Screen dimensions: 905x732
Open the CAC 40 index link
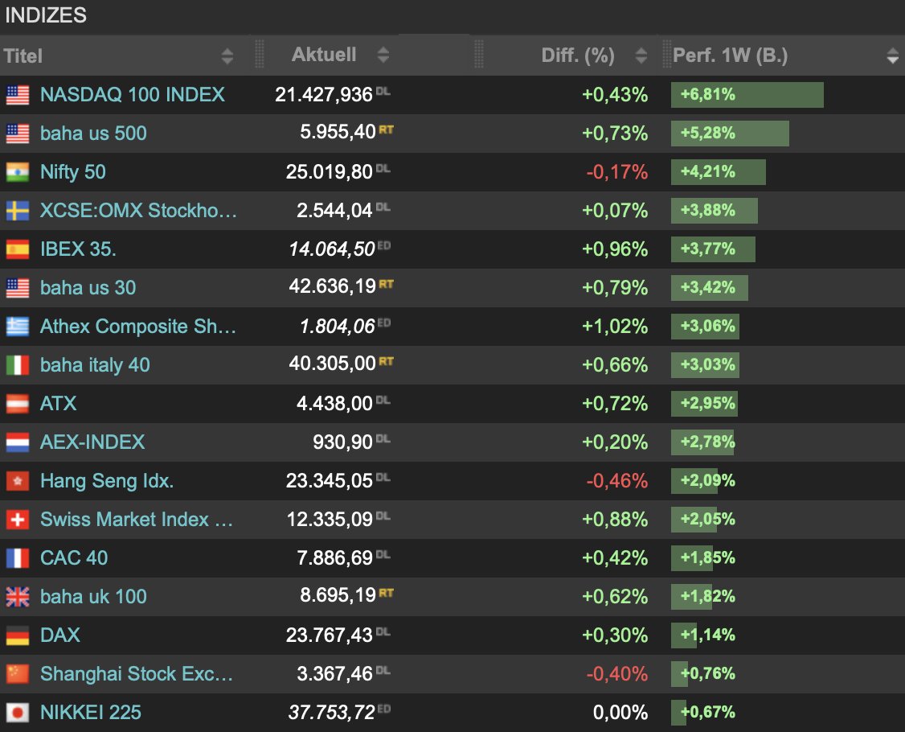[x=74, y=558]
